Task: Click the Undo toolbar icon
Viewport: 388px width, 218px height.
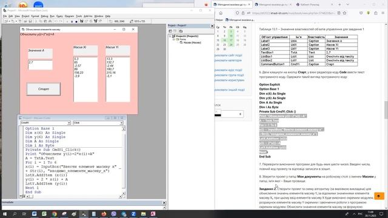Action: coord(56,22)
